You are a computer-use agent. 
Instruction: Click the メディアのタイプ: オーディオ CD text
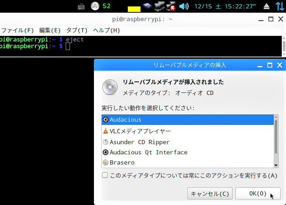(168, 93)
